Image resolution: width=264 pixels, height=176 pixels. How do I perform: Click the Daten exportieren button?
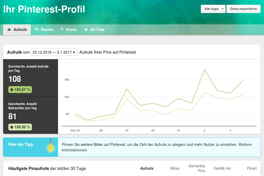click(243, 9)
